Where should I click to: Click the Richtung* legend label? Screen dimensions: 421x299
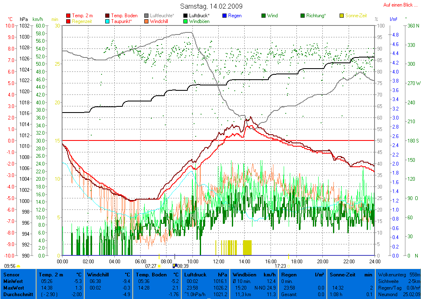coord(317,16)
